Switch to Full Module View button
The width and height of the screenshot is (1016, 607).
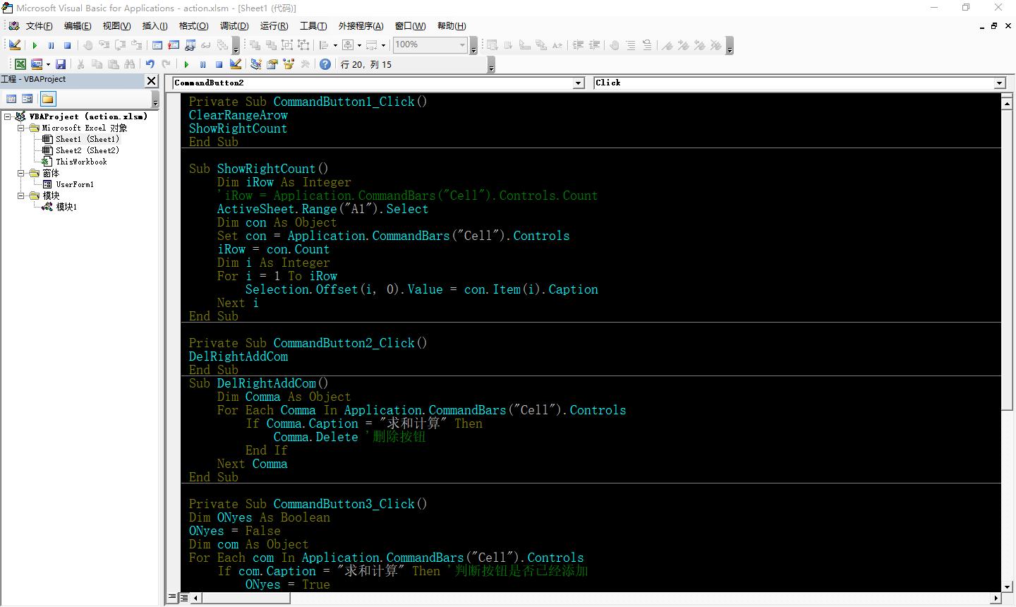[183, 598]
